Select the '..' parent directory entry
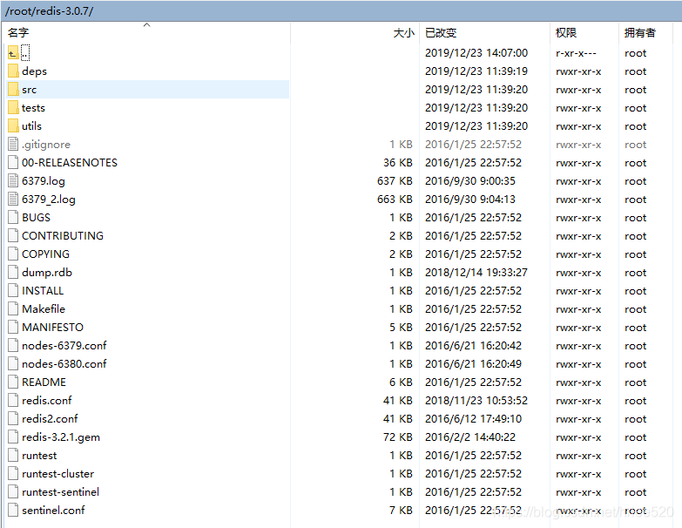This screenshot has height=528, width=682. tap(25, 53)
